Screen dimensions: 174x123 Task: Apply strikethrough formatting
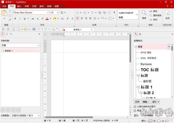pyautogui.click(x=33, y=19)
